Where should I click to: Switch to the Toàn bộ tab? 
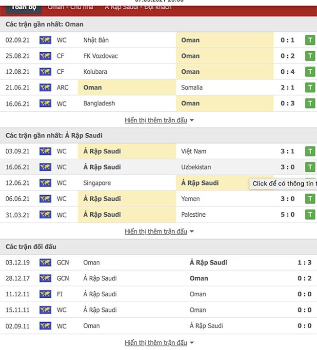tap(24, 7)
